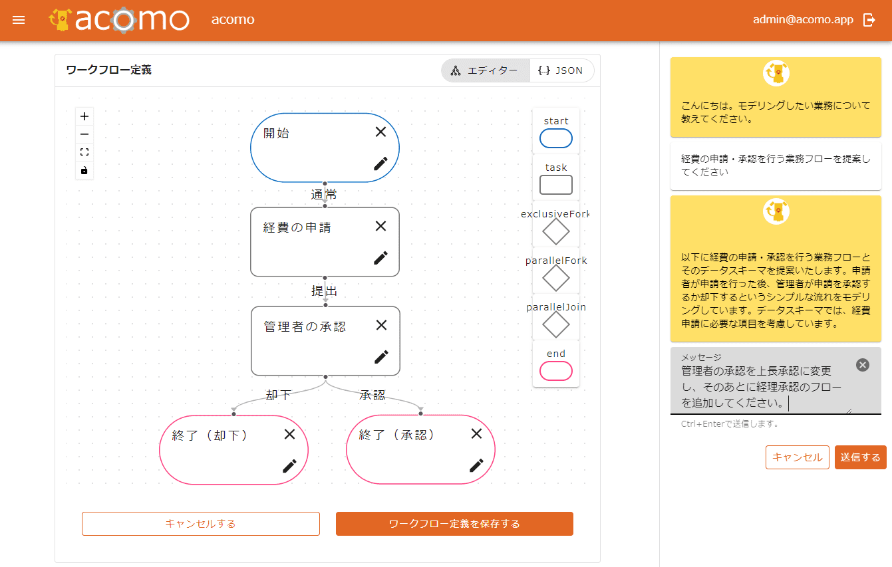
Task: Zoom in on the workflow canvas
Action: [84, 116]
